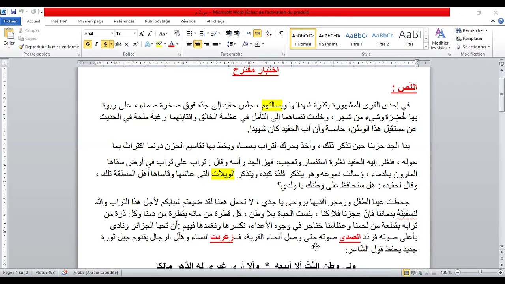Open text effects glowing A icon
505x284 pixels.
pyautogui.click(x=148, y=44)
